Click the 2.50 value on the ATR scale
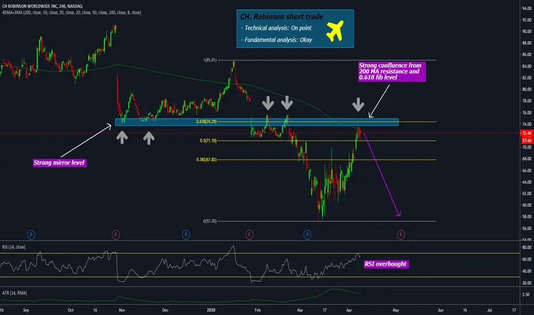This screenshot has height=315, width=534. 527,294
